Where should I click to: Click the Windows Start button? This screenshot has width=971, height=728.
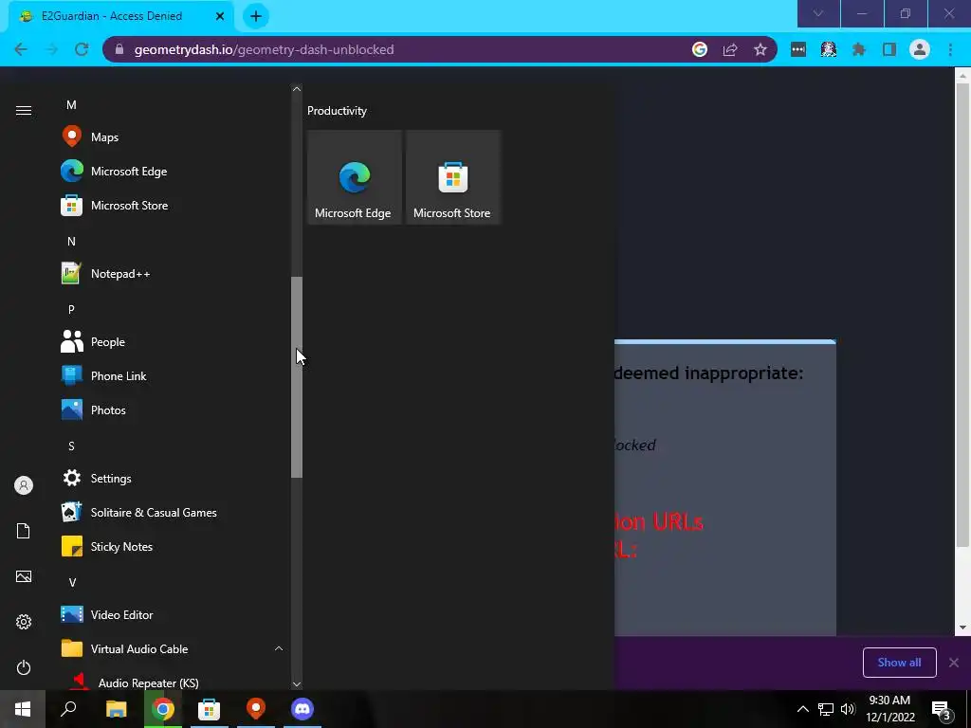23,709
